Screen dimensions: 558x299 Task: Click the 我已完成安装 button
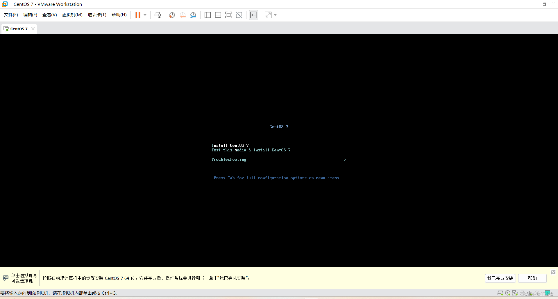pyautogui.click(x=500, y=278)
